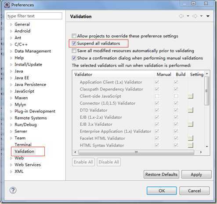
Task: Select Remote Systems category
Action: pyautogui.click(x=31, y=118)
